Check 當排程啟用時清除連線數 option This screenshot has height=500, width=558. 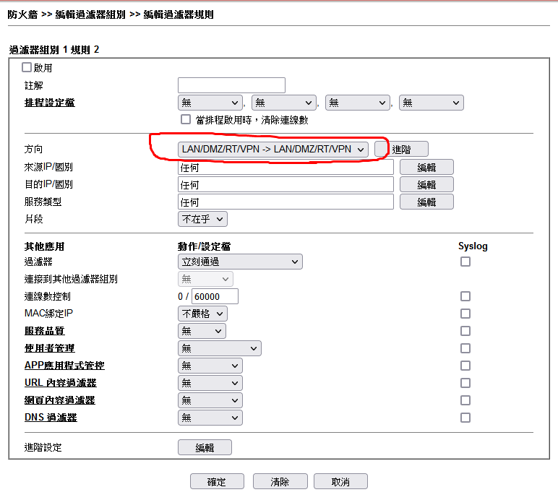tap(185, 119)
